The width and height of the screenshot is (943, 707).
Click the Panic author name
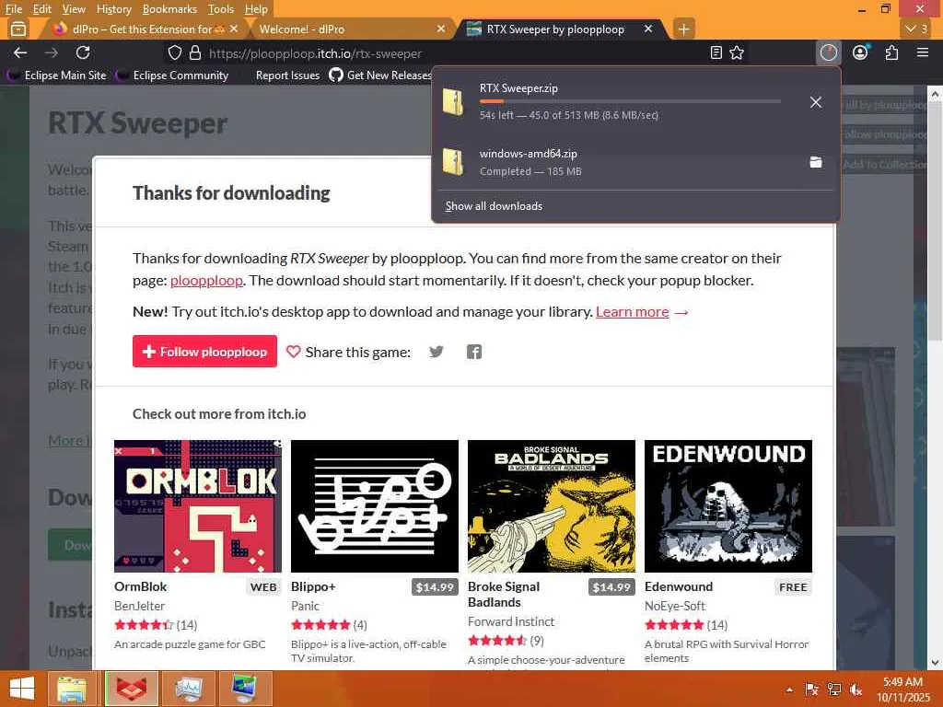coord(305,606)
